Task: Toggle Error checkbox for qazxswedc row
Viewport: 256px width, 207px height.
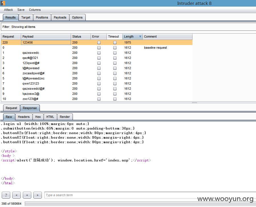Action: pyautogui.click(x=99, y=53)
